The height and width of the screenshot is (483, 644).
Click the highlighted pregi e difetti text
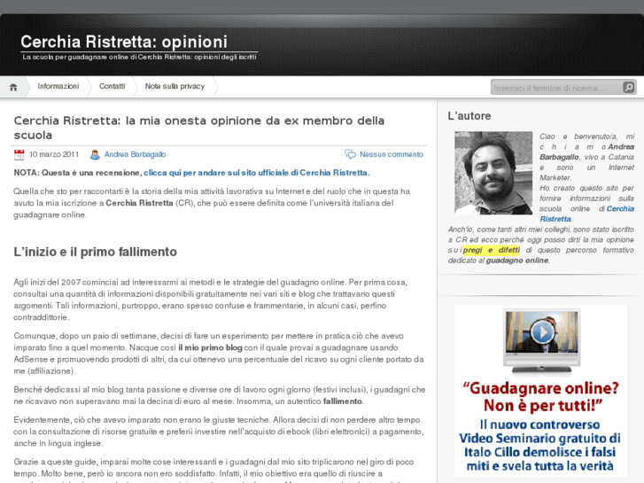(x=492, y=250)
